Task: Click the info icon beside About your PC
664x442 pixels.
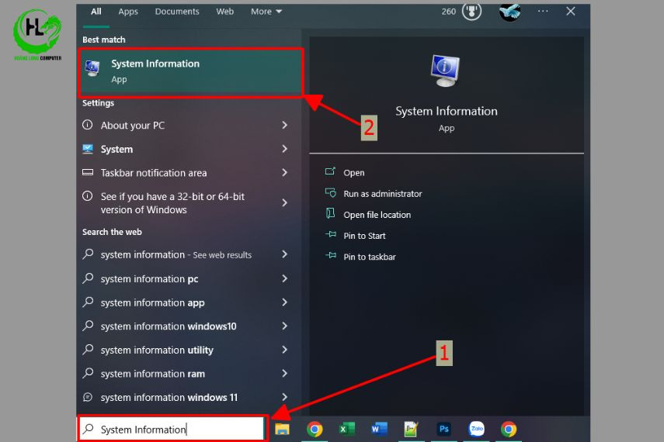Action: [88, 125]
